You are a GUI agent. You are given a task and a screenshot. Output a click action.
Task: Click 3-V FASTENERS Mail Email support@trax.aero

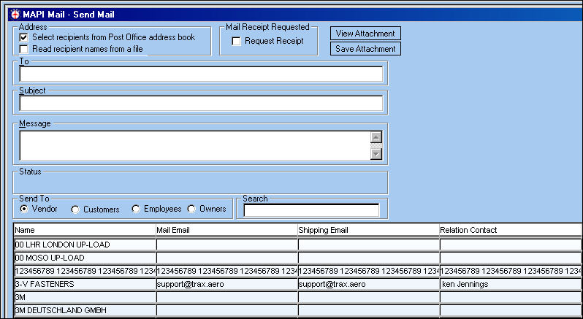click(x=226, y=284)
